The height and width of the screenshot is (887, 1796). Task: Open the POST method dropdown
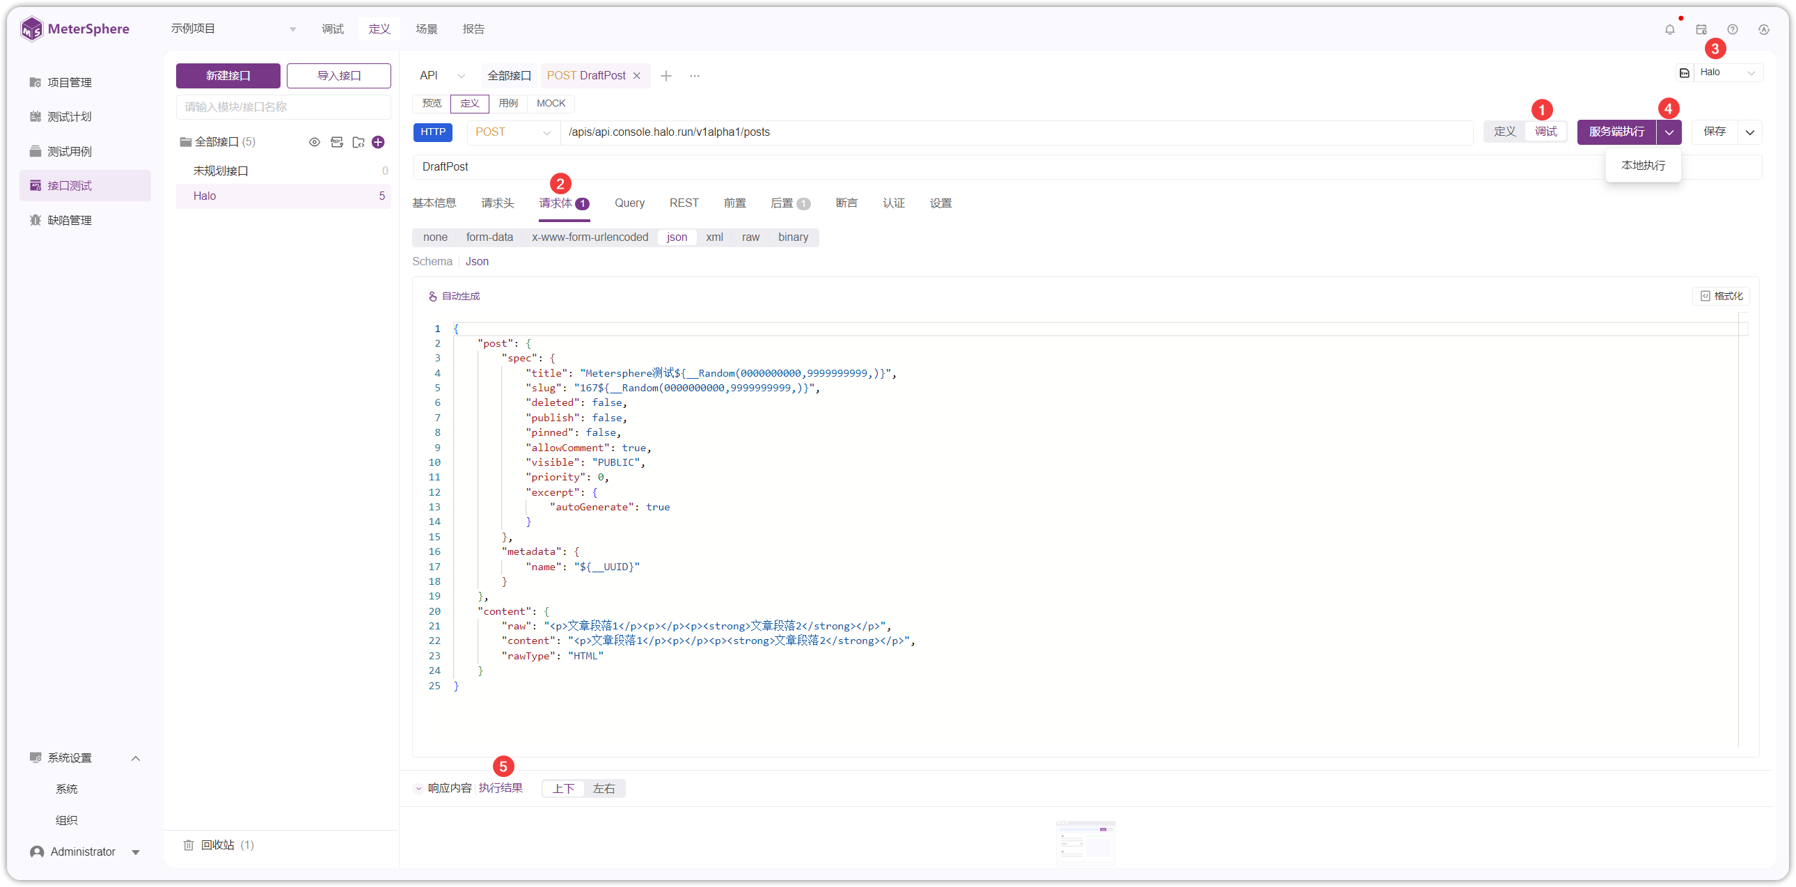pos(513,132)
